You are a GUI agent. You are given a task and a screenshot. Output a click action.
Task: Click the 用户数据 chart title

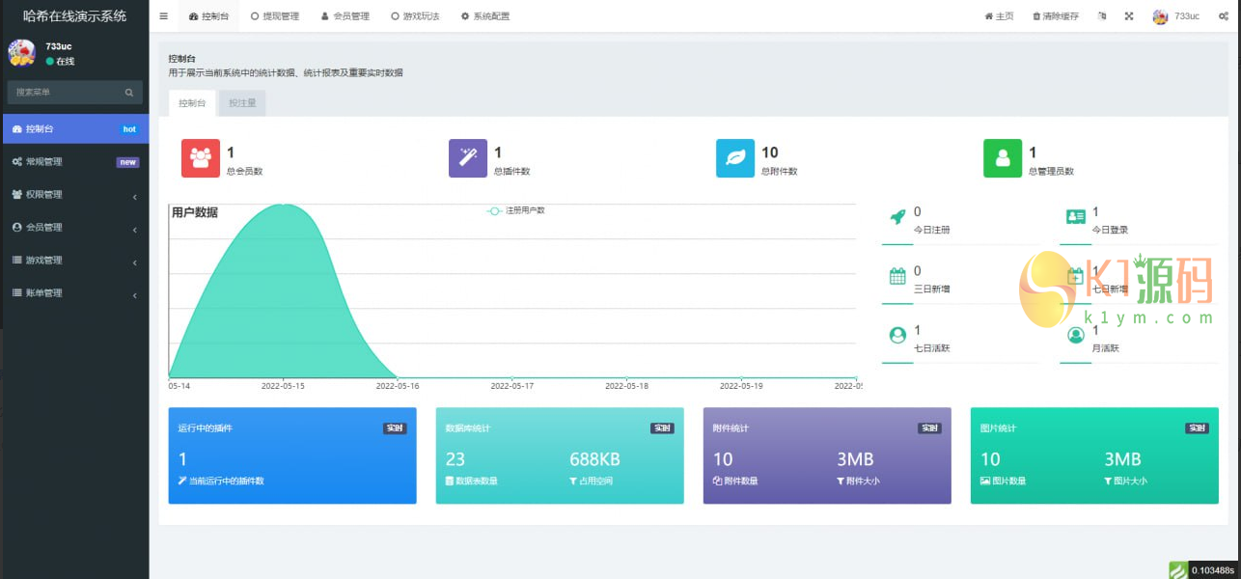point(195,212)
